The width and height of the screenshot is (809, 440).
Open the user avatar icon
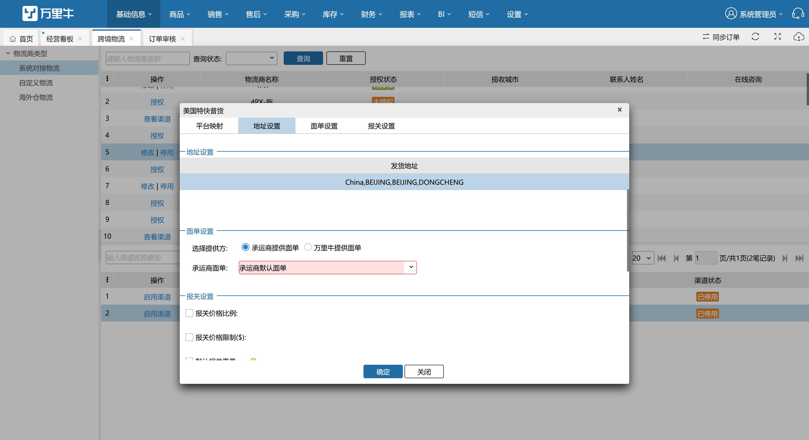[731, 14]
